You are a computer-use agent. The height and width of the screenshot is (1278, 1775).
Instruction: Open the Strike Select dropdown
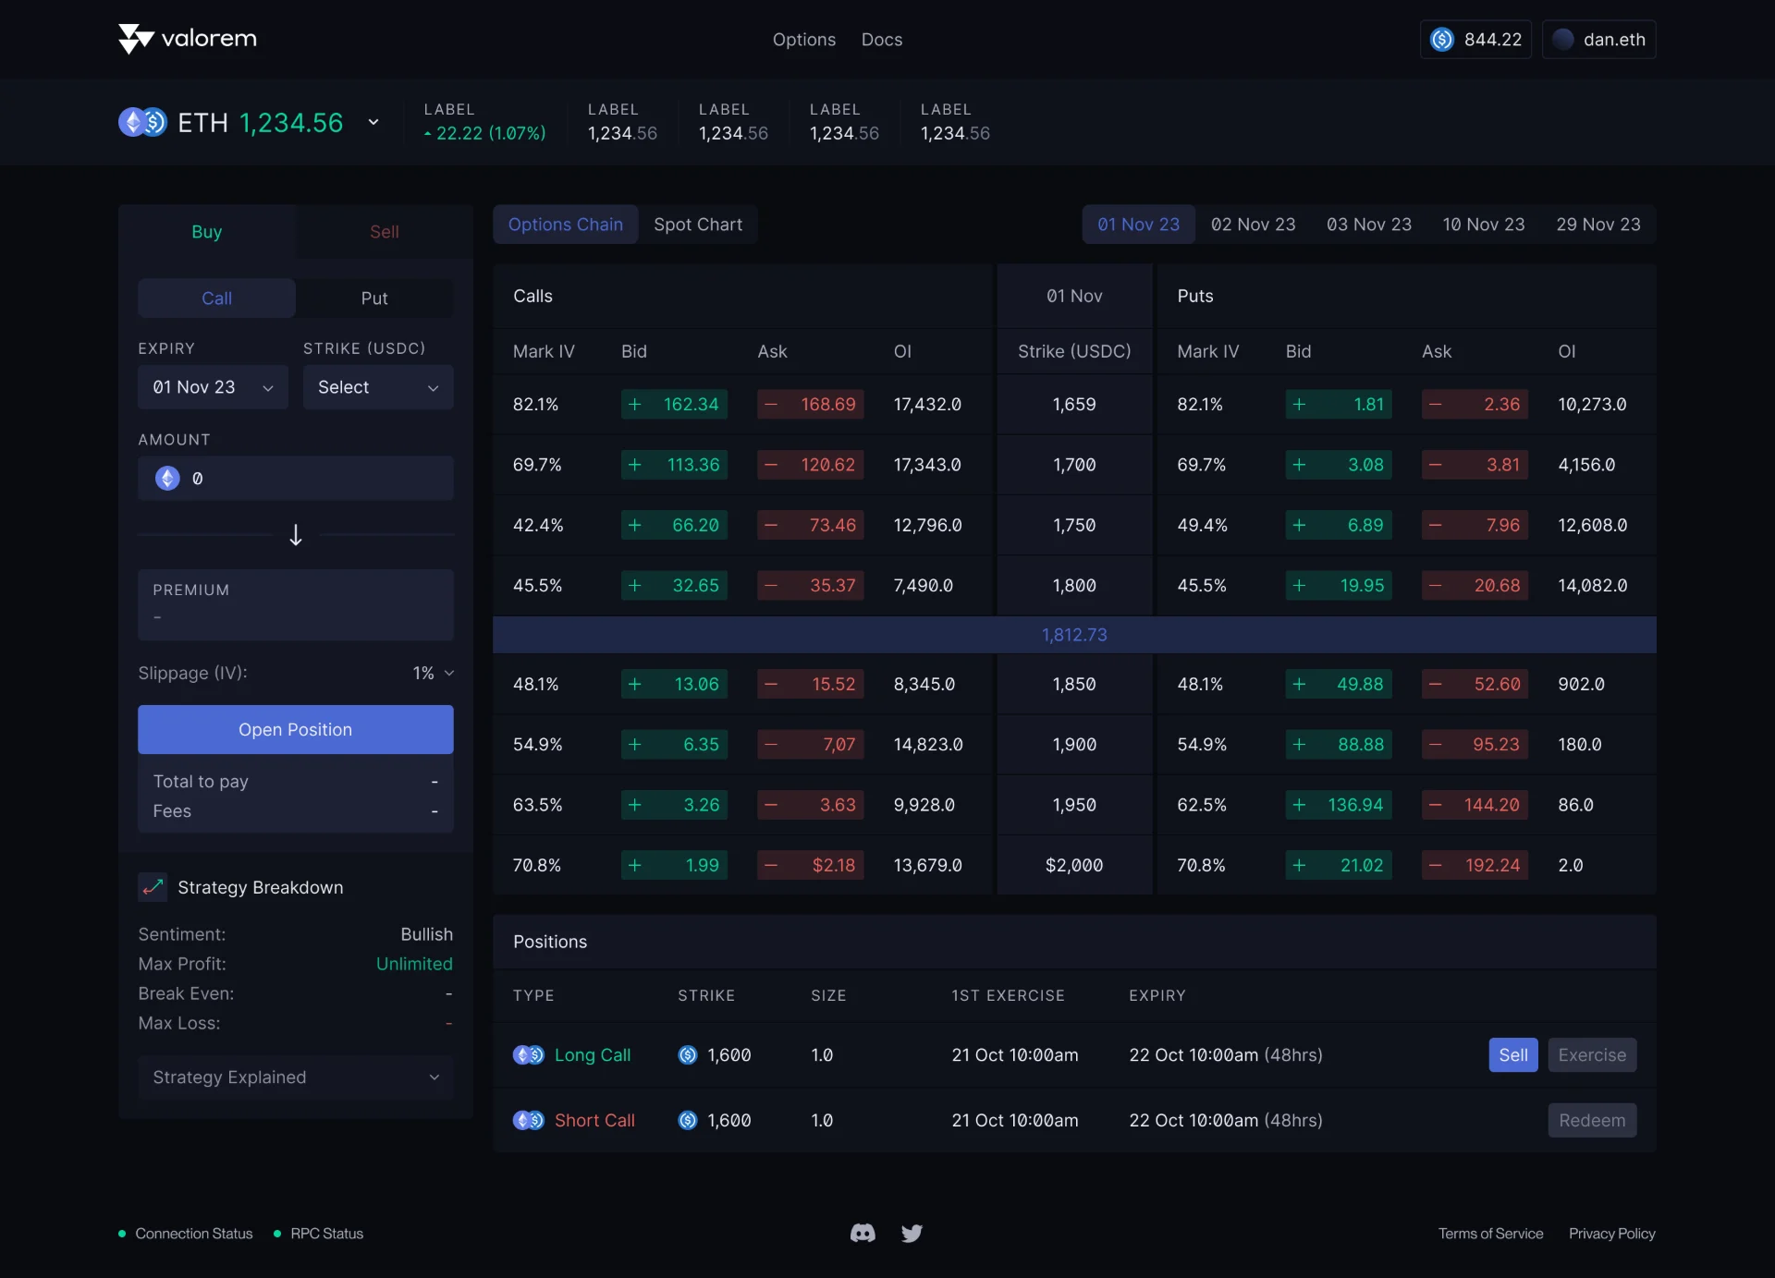click(378, 387)
